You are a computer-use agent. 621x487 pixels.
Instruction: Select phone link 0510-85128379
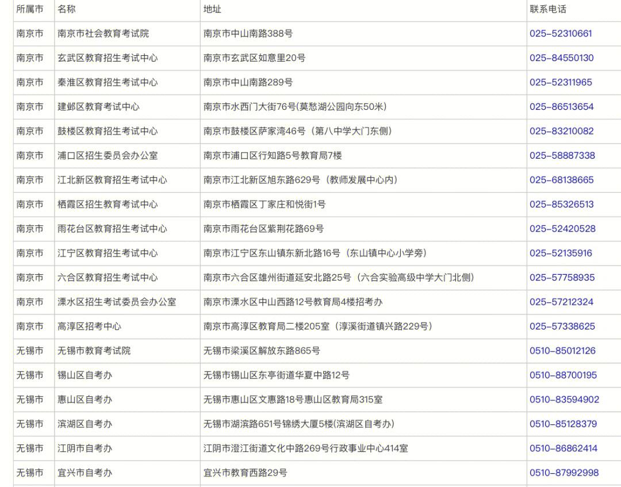pos(563,424)
